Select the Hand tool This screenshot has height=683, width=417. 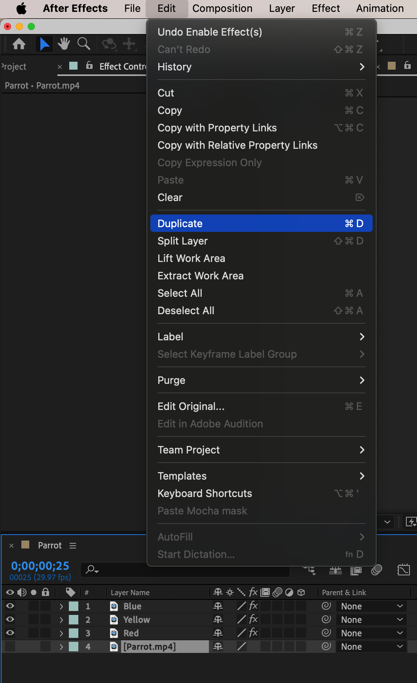(64, 44)
